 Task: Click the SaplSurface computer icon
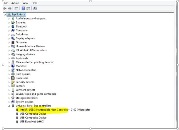(9, 15)
